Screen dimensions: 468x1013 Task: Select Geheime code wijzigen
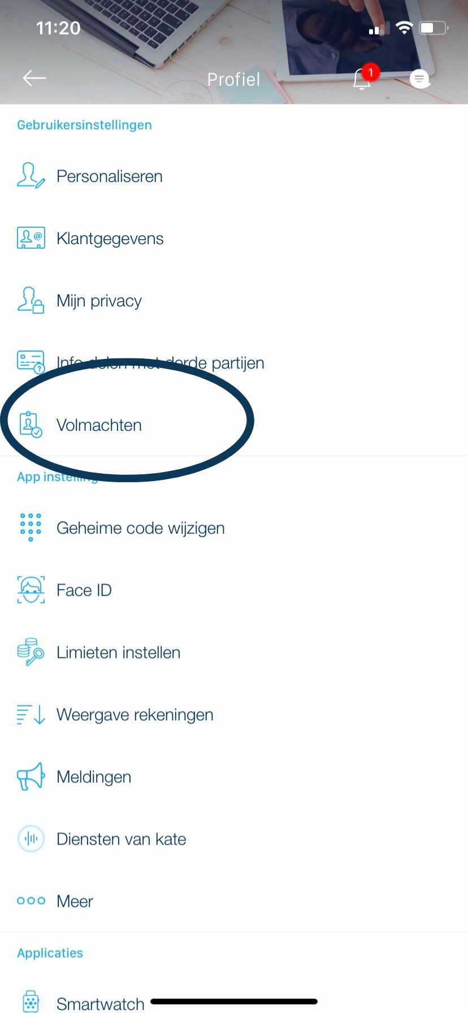tap(234, 527)
